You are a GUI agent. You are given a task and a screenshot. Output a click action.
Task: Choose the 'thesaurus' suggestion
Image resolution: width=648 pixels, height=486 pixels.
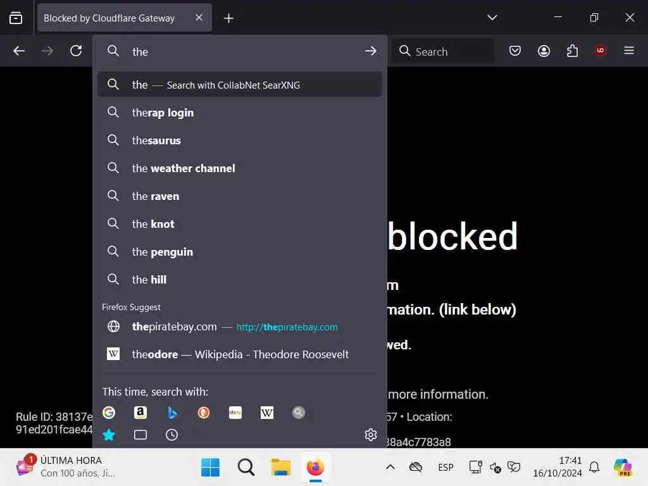(240, 140)
